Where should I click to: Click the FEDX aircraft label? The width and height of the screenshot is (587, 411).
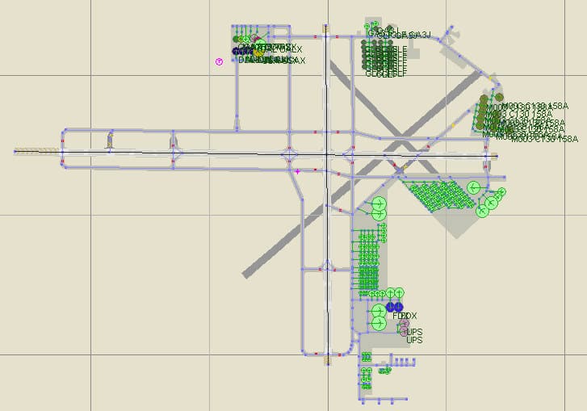tap(405, 316)
